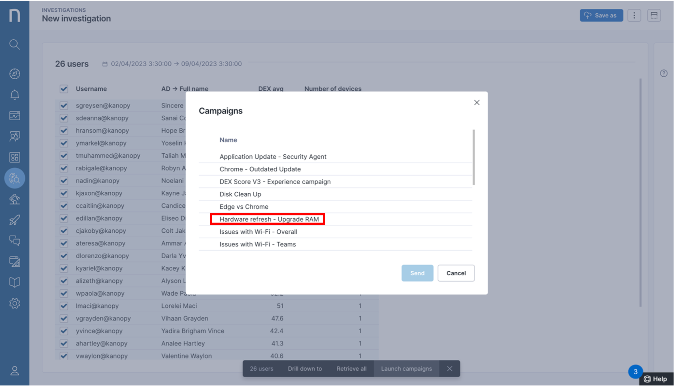Open the user profile icon at bottom

pyautogui.click(x=14, y=371)
